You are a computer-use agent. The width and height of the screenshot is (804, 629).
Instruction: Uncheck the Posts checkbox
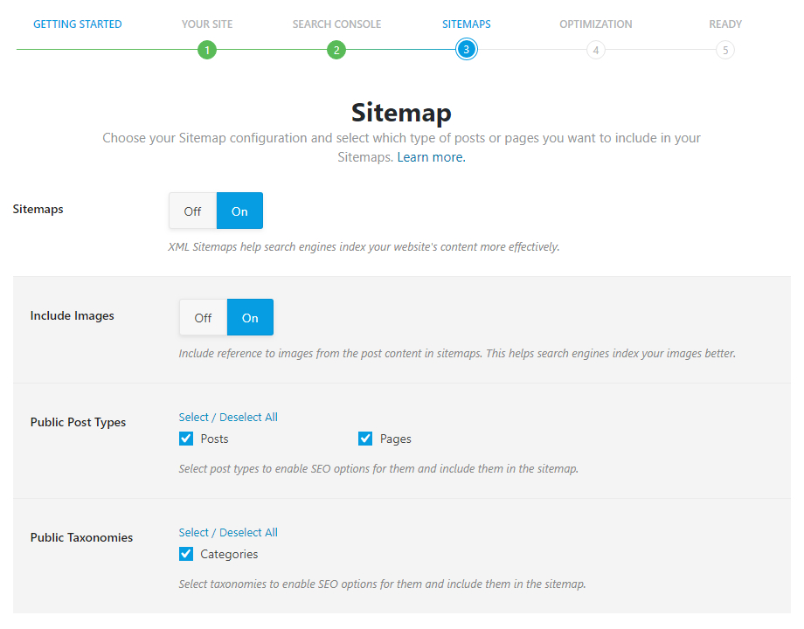point(186,439)
